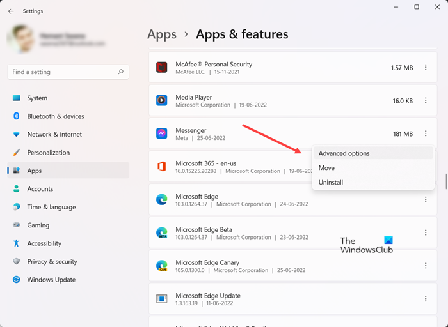Click the Windows Update sync icon
Screen dimensions: 448x327
tap(17, 279)
